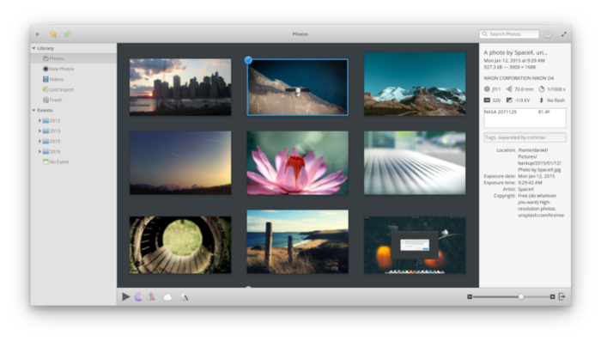The image size is (601, 341).
Task: Click the zoom out thumbnails icon
Action: 470,296
